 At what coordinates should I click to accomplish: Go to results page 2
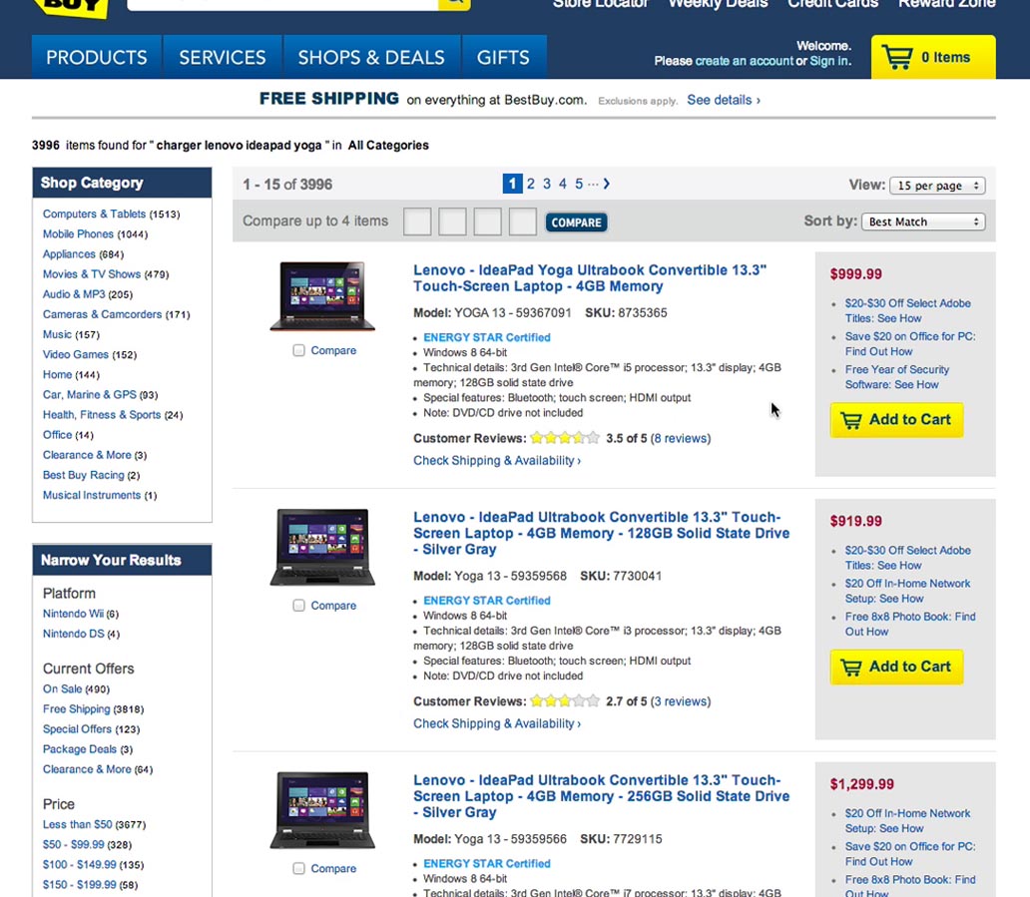[531, 184]
